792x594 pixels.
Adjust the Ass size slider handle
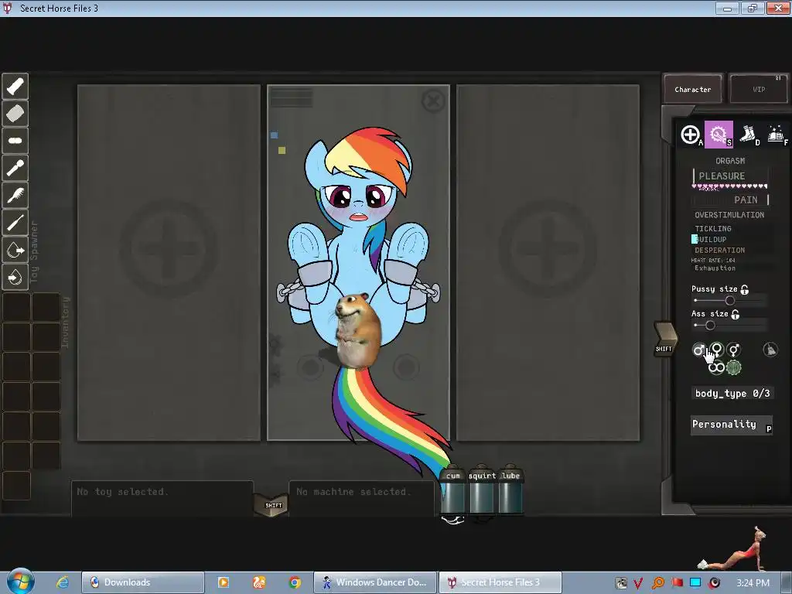[710, 326]
